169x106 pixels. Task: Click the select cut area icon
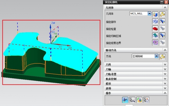point(155,36)
